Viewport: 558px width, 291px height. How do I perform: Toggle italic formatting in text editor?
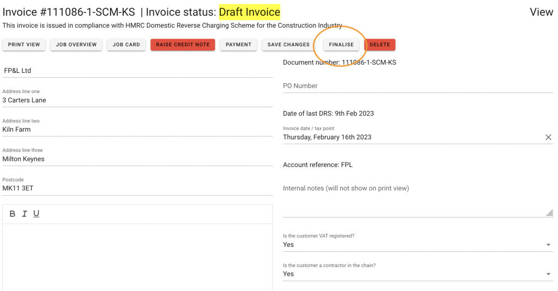coord(25,214)
